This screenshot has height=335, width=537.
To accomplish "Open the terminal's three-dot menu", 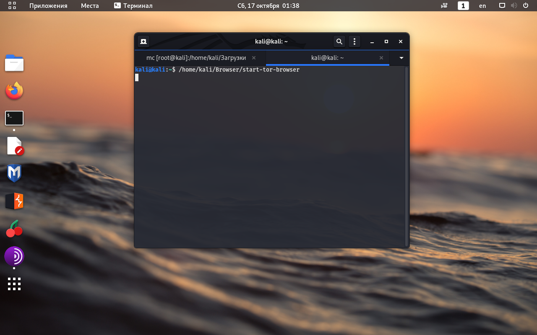I will (x=355, y=41).
